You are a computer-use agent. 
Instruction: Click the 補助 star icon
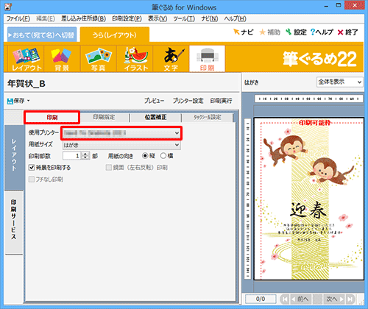coord(269,32)
